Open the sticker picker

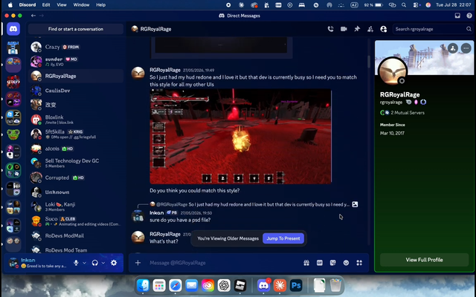[x=332, y=263]
